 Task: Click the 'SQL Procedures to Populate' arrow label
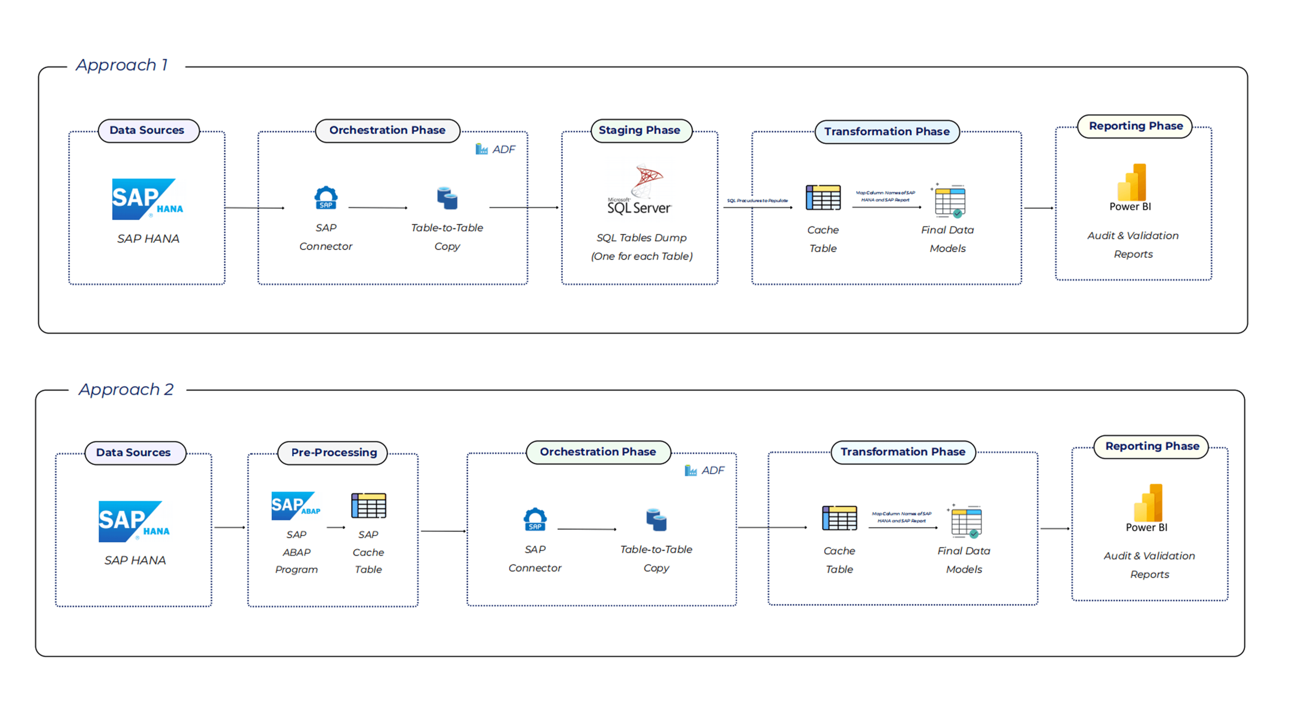click(758, 200)
